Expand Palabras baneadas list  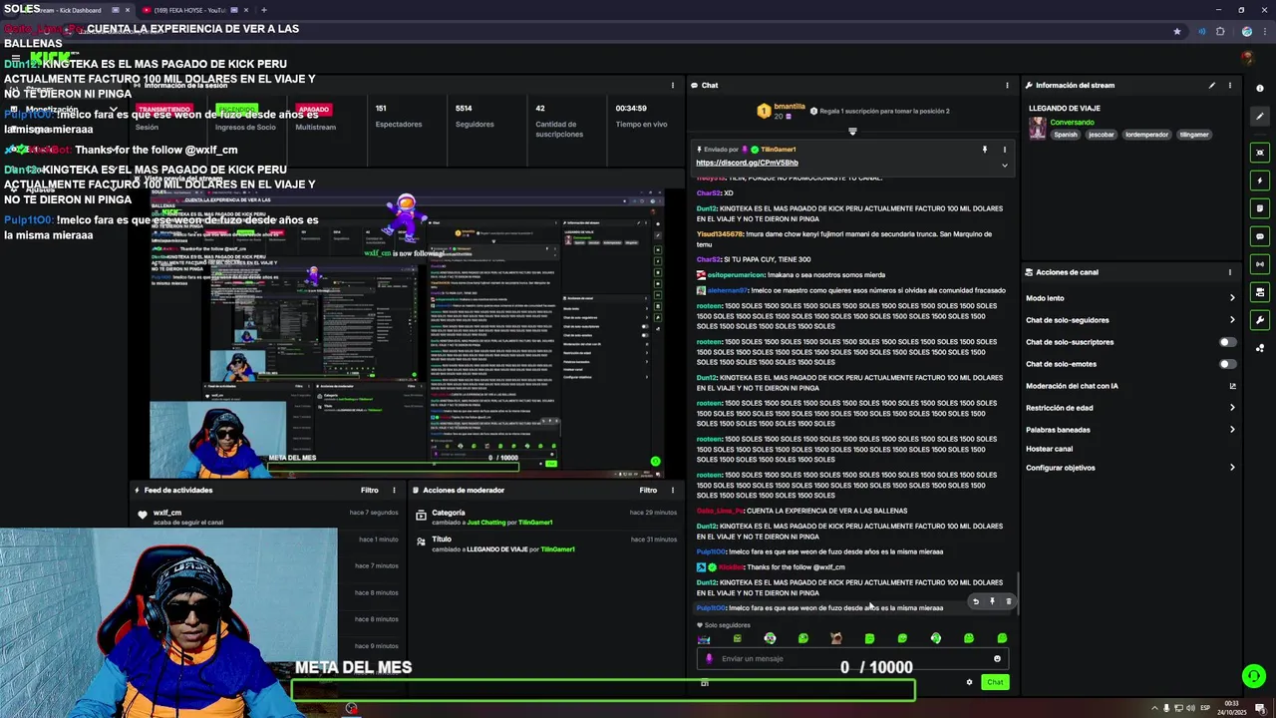tap(1232, 430)
